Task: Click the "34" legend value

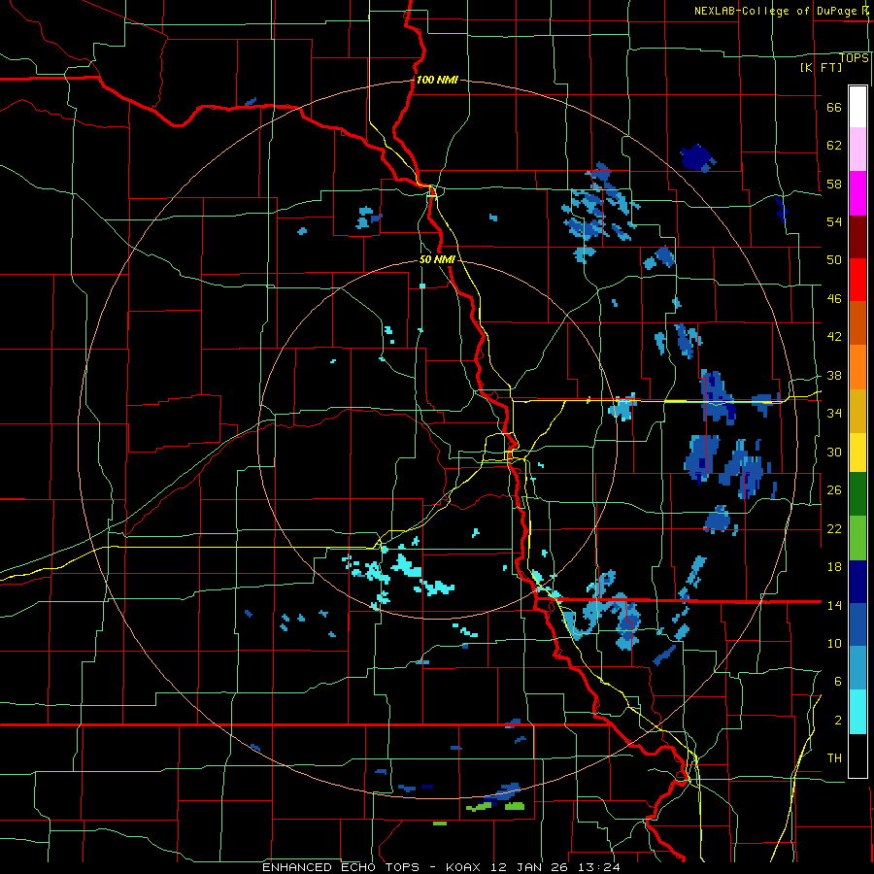Action: click(834, 414)
